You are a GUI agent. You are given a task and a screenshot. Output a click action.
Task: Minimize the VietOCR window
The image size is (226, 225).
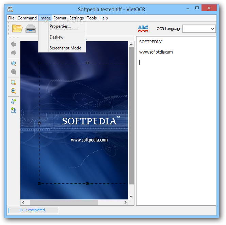(x=188, y=9)
